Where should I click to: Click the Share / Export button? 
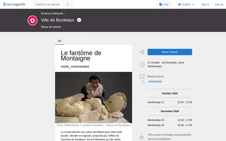[x=170, y=52]
